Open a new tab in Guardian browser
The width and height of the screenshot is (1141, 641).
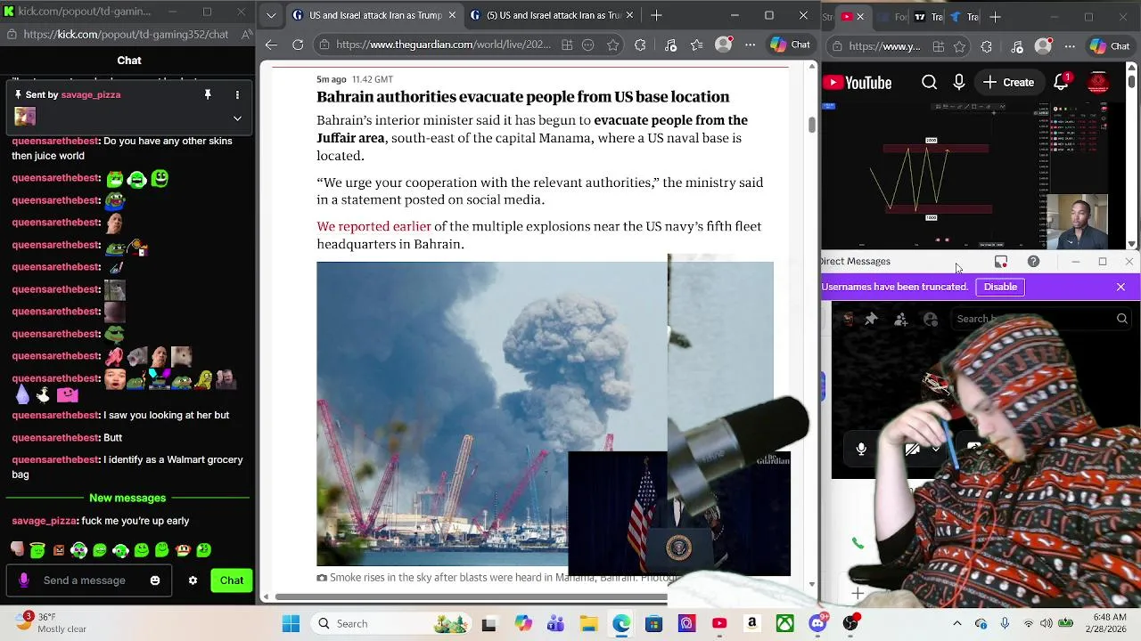click(656, 15)
